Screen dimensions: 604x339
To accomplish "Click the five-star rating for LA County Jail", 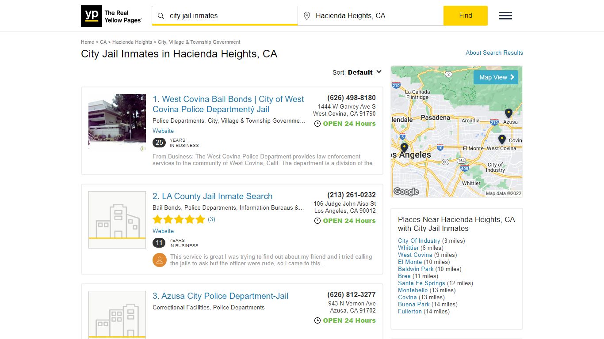I will click(x=179, y=219).
